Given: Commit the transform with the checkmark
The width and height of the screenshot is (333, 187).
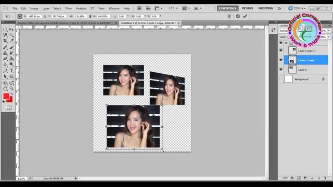Looking at the screenshot, I should 245,16.
